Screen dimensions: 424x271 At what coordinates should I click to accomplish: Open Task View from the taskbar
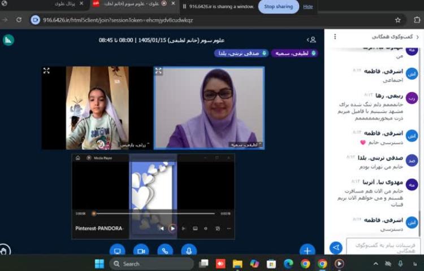point(204,264)
